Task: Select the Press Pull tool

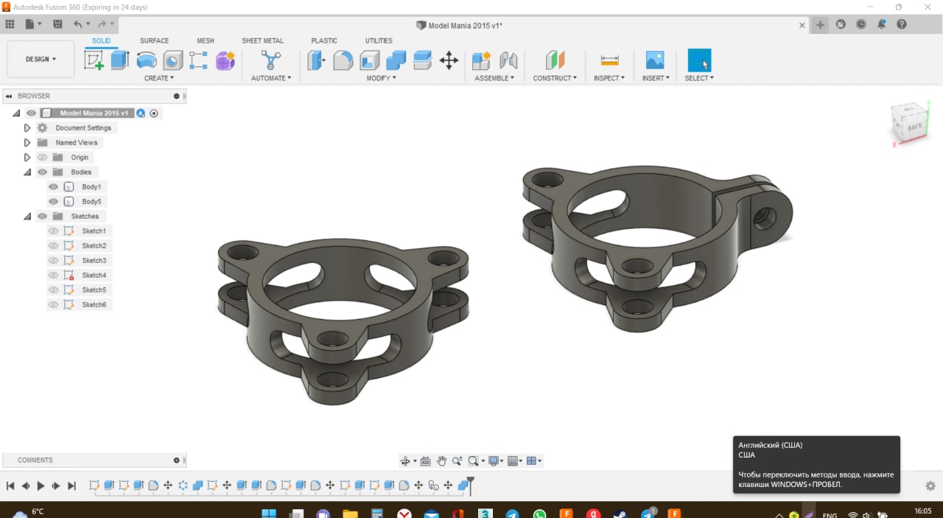Action: pyautogui.click(x=317, y=60)
